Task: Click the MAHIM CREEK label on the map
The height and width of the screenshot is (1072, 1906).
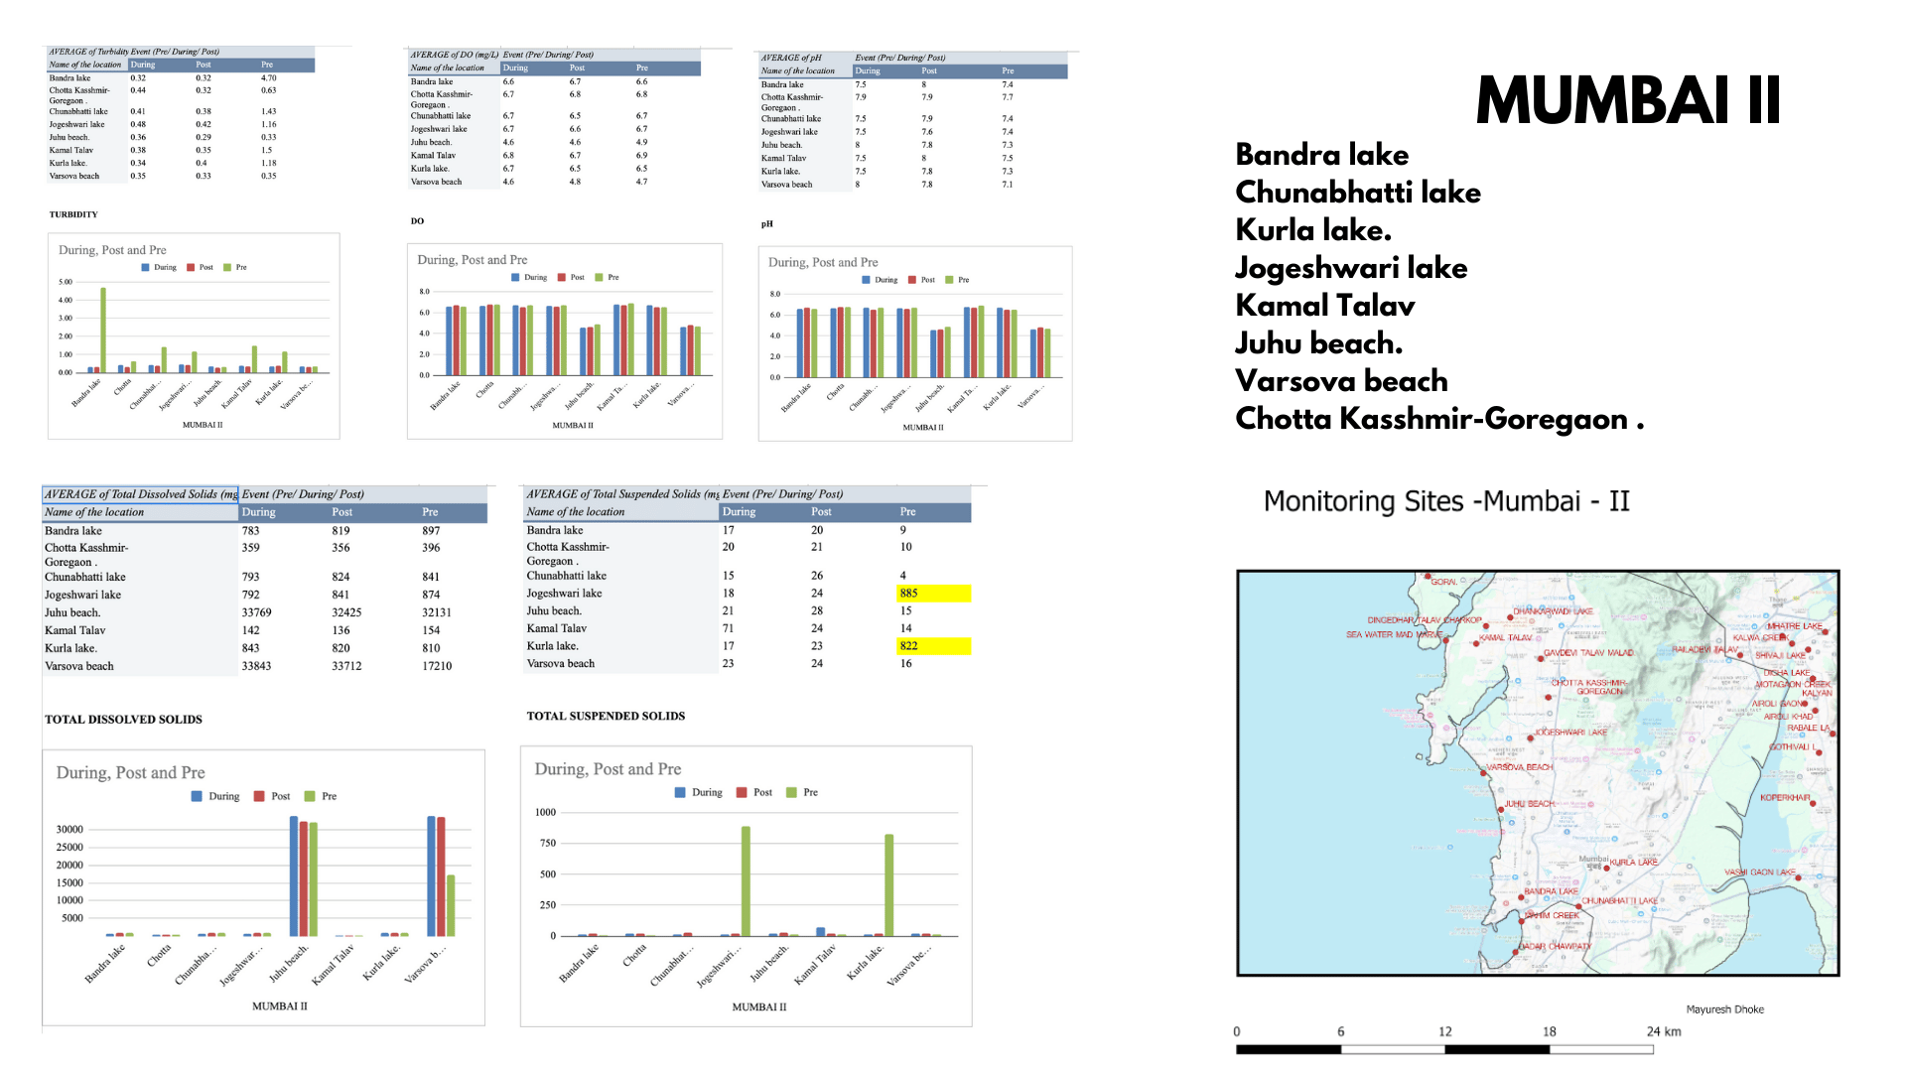Action: [x=1552, y=915]
